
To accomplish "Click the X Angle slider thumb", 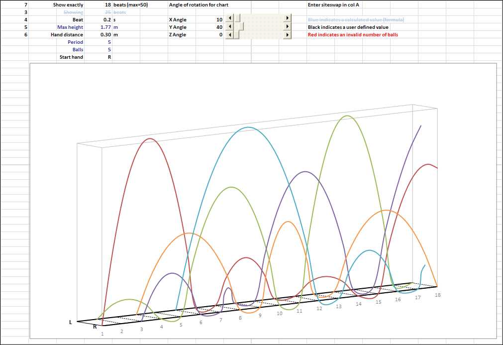I will (237, 18).
